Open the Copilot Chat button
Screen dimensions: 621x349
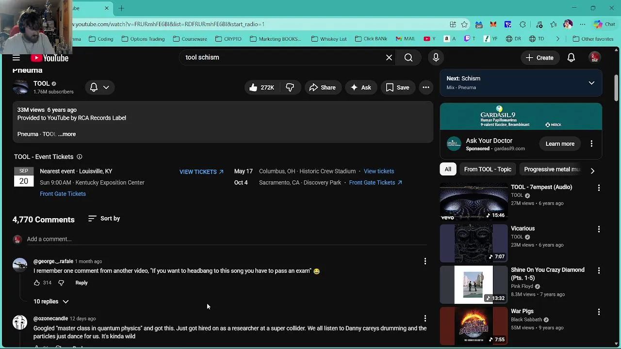605,24
